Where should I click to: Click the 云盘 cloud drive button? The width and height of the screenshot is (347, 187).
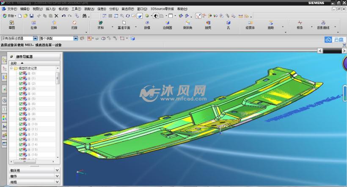tap(334, 40)
